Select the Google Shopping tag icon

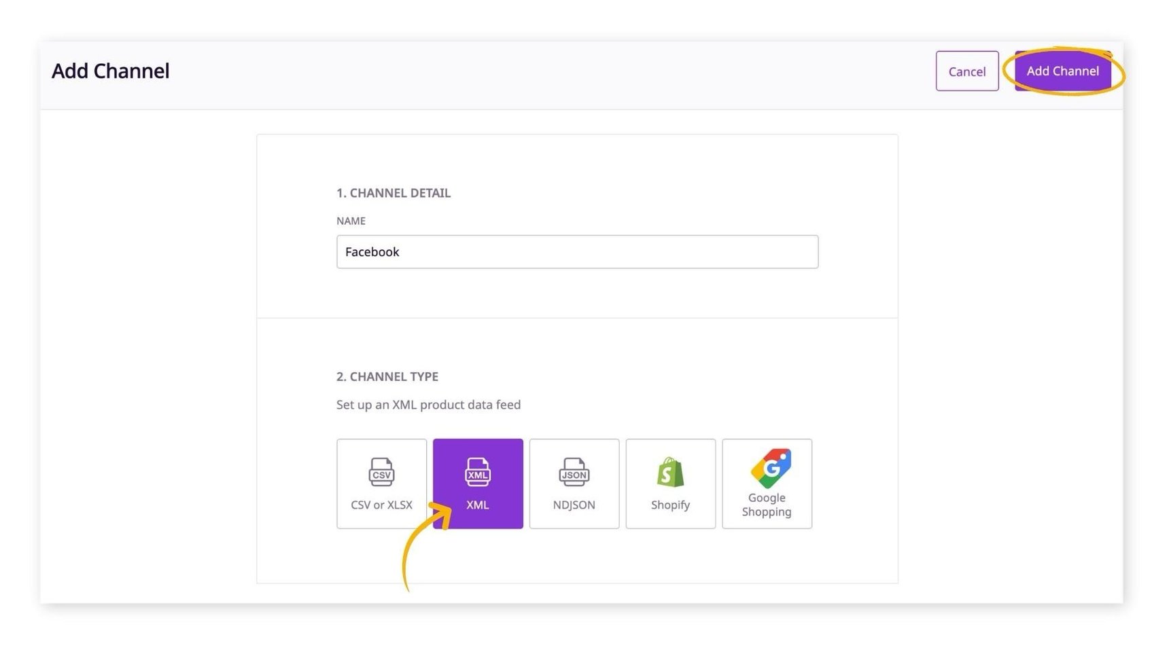[x=767, y=469]
